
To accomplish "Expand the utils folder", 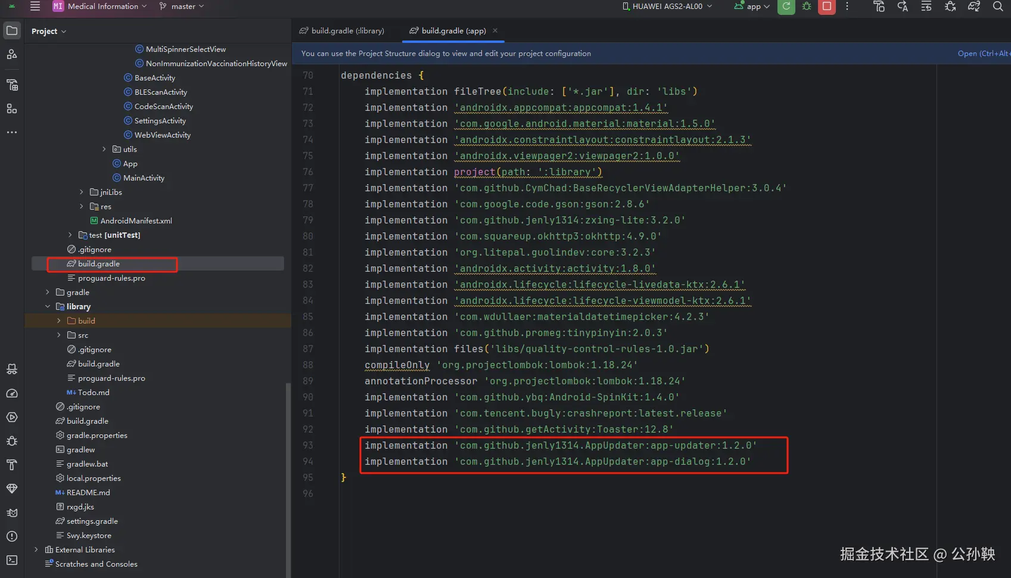I will pos(104,150).
